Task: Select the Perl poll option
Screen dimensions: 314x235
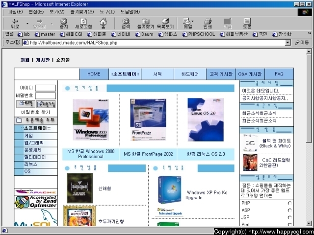Action: 289,224
